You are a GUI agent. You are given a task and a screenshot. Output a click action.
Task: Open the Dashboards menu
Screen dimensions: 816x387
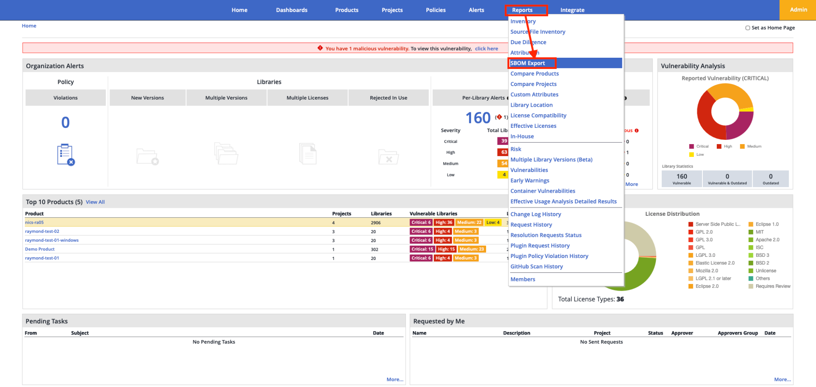click(x=292, y=10)
